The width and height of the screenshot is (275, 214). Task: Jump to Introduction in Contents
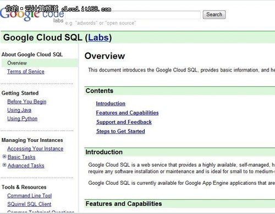111,103
